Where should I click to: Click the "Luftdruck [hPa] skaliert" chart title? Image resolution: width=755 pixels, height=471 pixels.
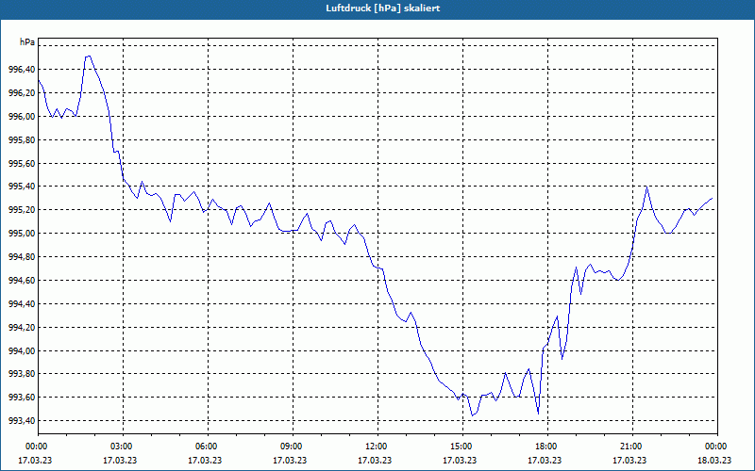coord(383,8)
